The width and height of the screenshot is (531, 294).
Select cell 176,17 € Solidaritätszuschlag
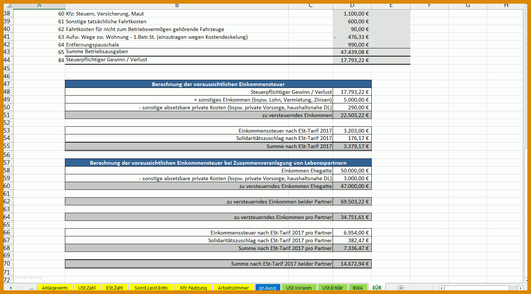click(x=352, y=139)
